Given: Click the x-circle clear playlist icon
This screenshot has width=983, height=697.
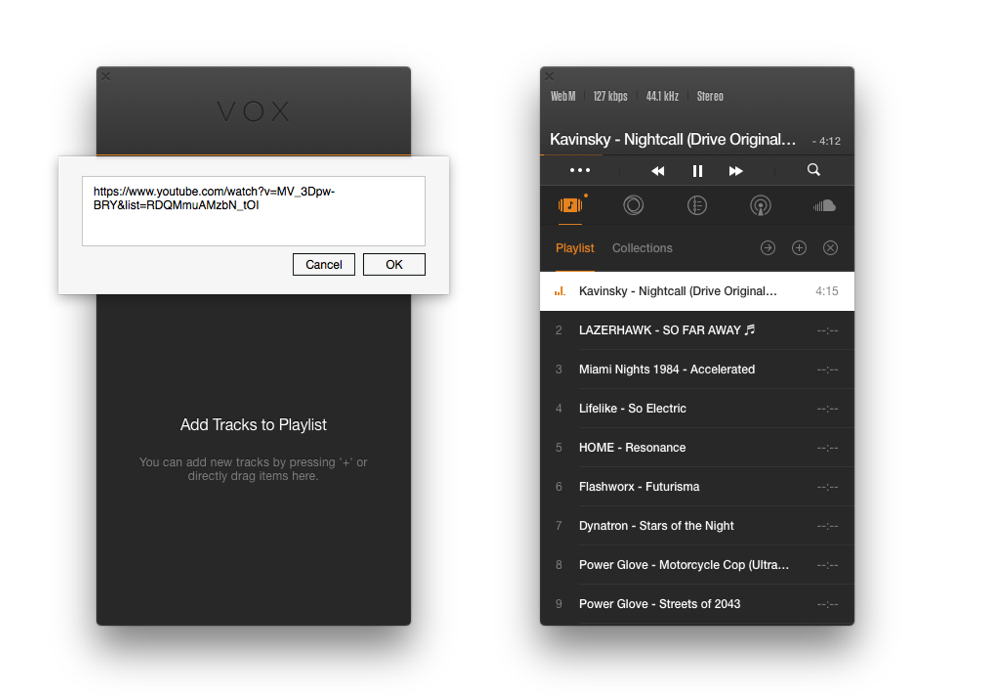Looking at the screenshot, I should coord(830,248).
